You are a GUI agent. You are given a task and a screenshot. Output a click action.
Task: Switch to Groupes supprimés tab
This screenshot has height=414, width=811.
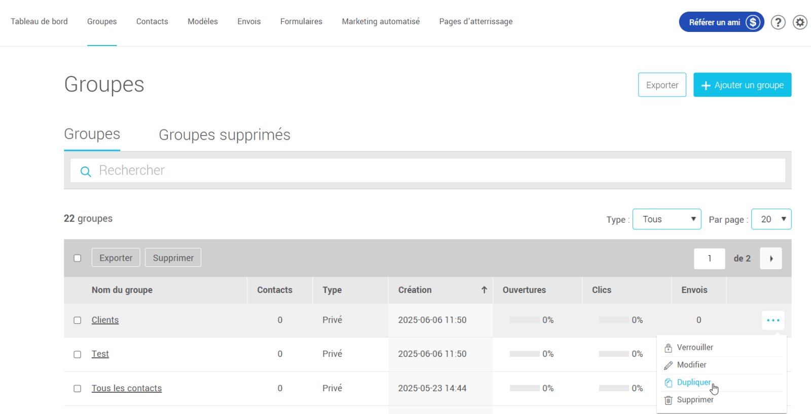(x=225, y=135)
